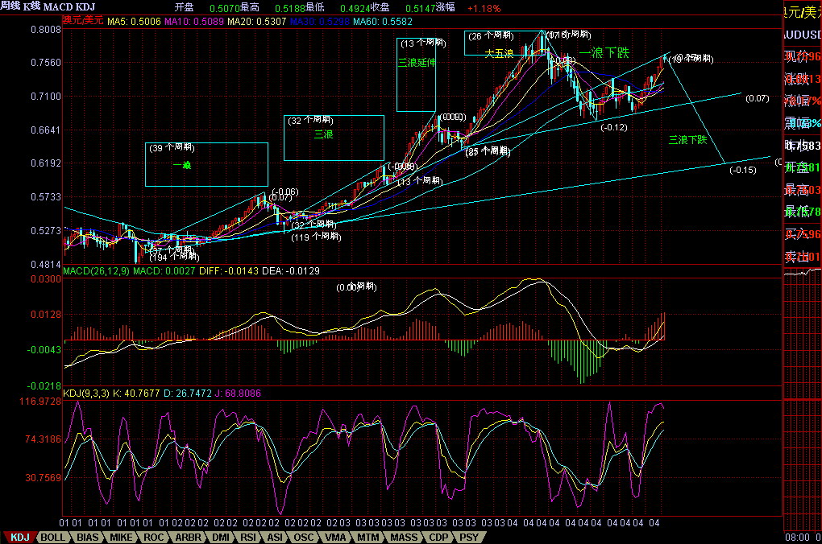Click the '三浪下跌' annotation text
The height and width of the screenshot is (544, 822).
click(687, 140)
